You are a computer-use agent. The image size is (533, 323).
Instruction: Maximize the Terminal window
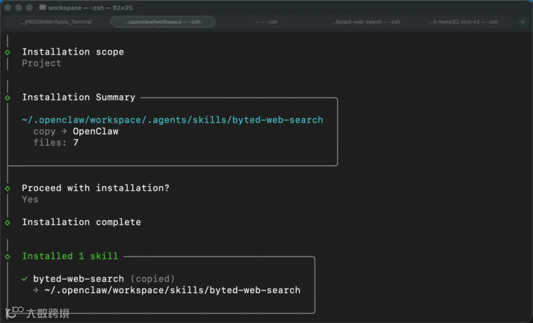(30, 8)
